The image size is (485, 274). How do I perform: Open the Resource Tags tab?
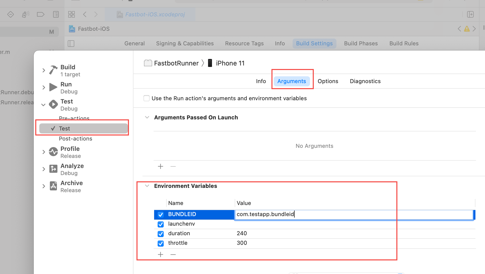tap(244, 43)
